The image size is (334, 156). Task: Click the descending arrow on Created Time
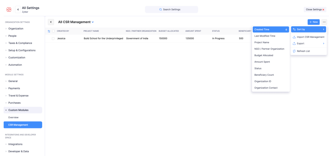pos(286,30)
